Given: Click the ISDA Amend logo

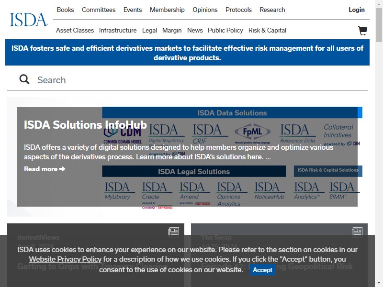Looking at the screenshot, I should point(195,194).
